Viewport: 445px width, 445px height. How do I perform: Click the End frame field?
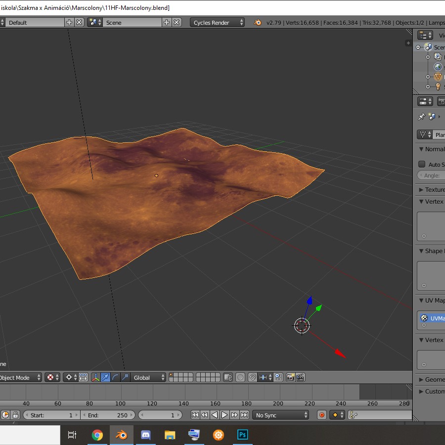point(108,415)
